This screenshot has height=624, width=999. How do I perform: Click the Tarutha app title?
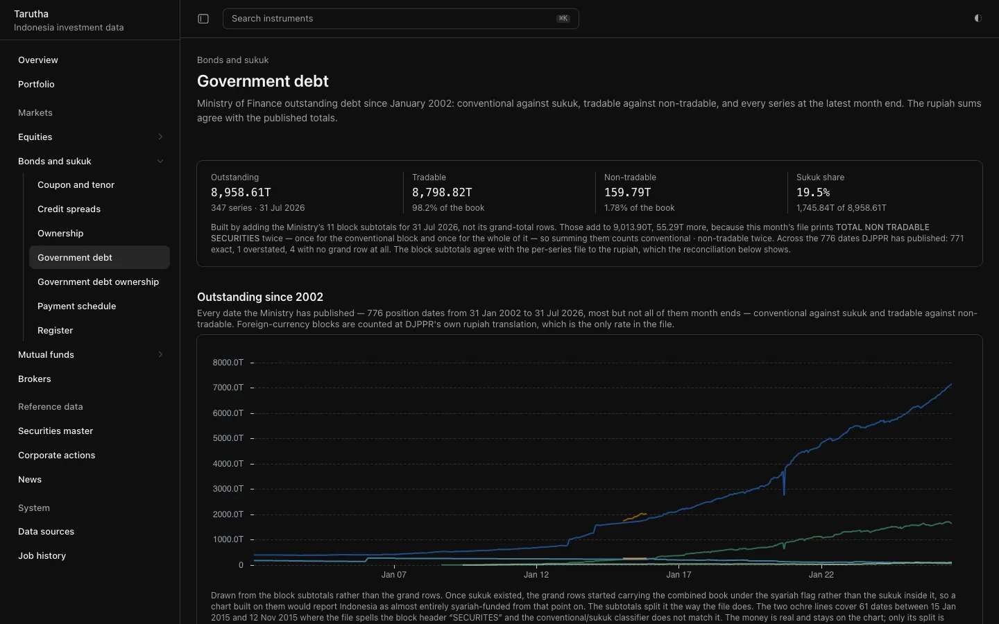pyautogui.click(x=31, y=14)
